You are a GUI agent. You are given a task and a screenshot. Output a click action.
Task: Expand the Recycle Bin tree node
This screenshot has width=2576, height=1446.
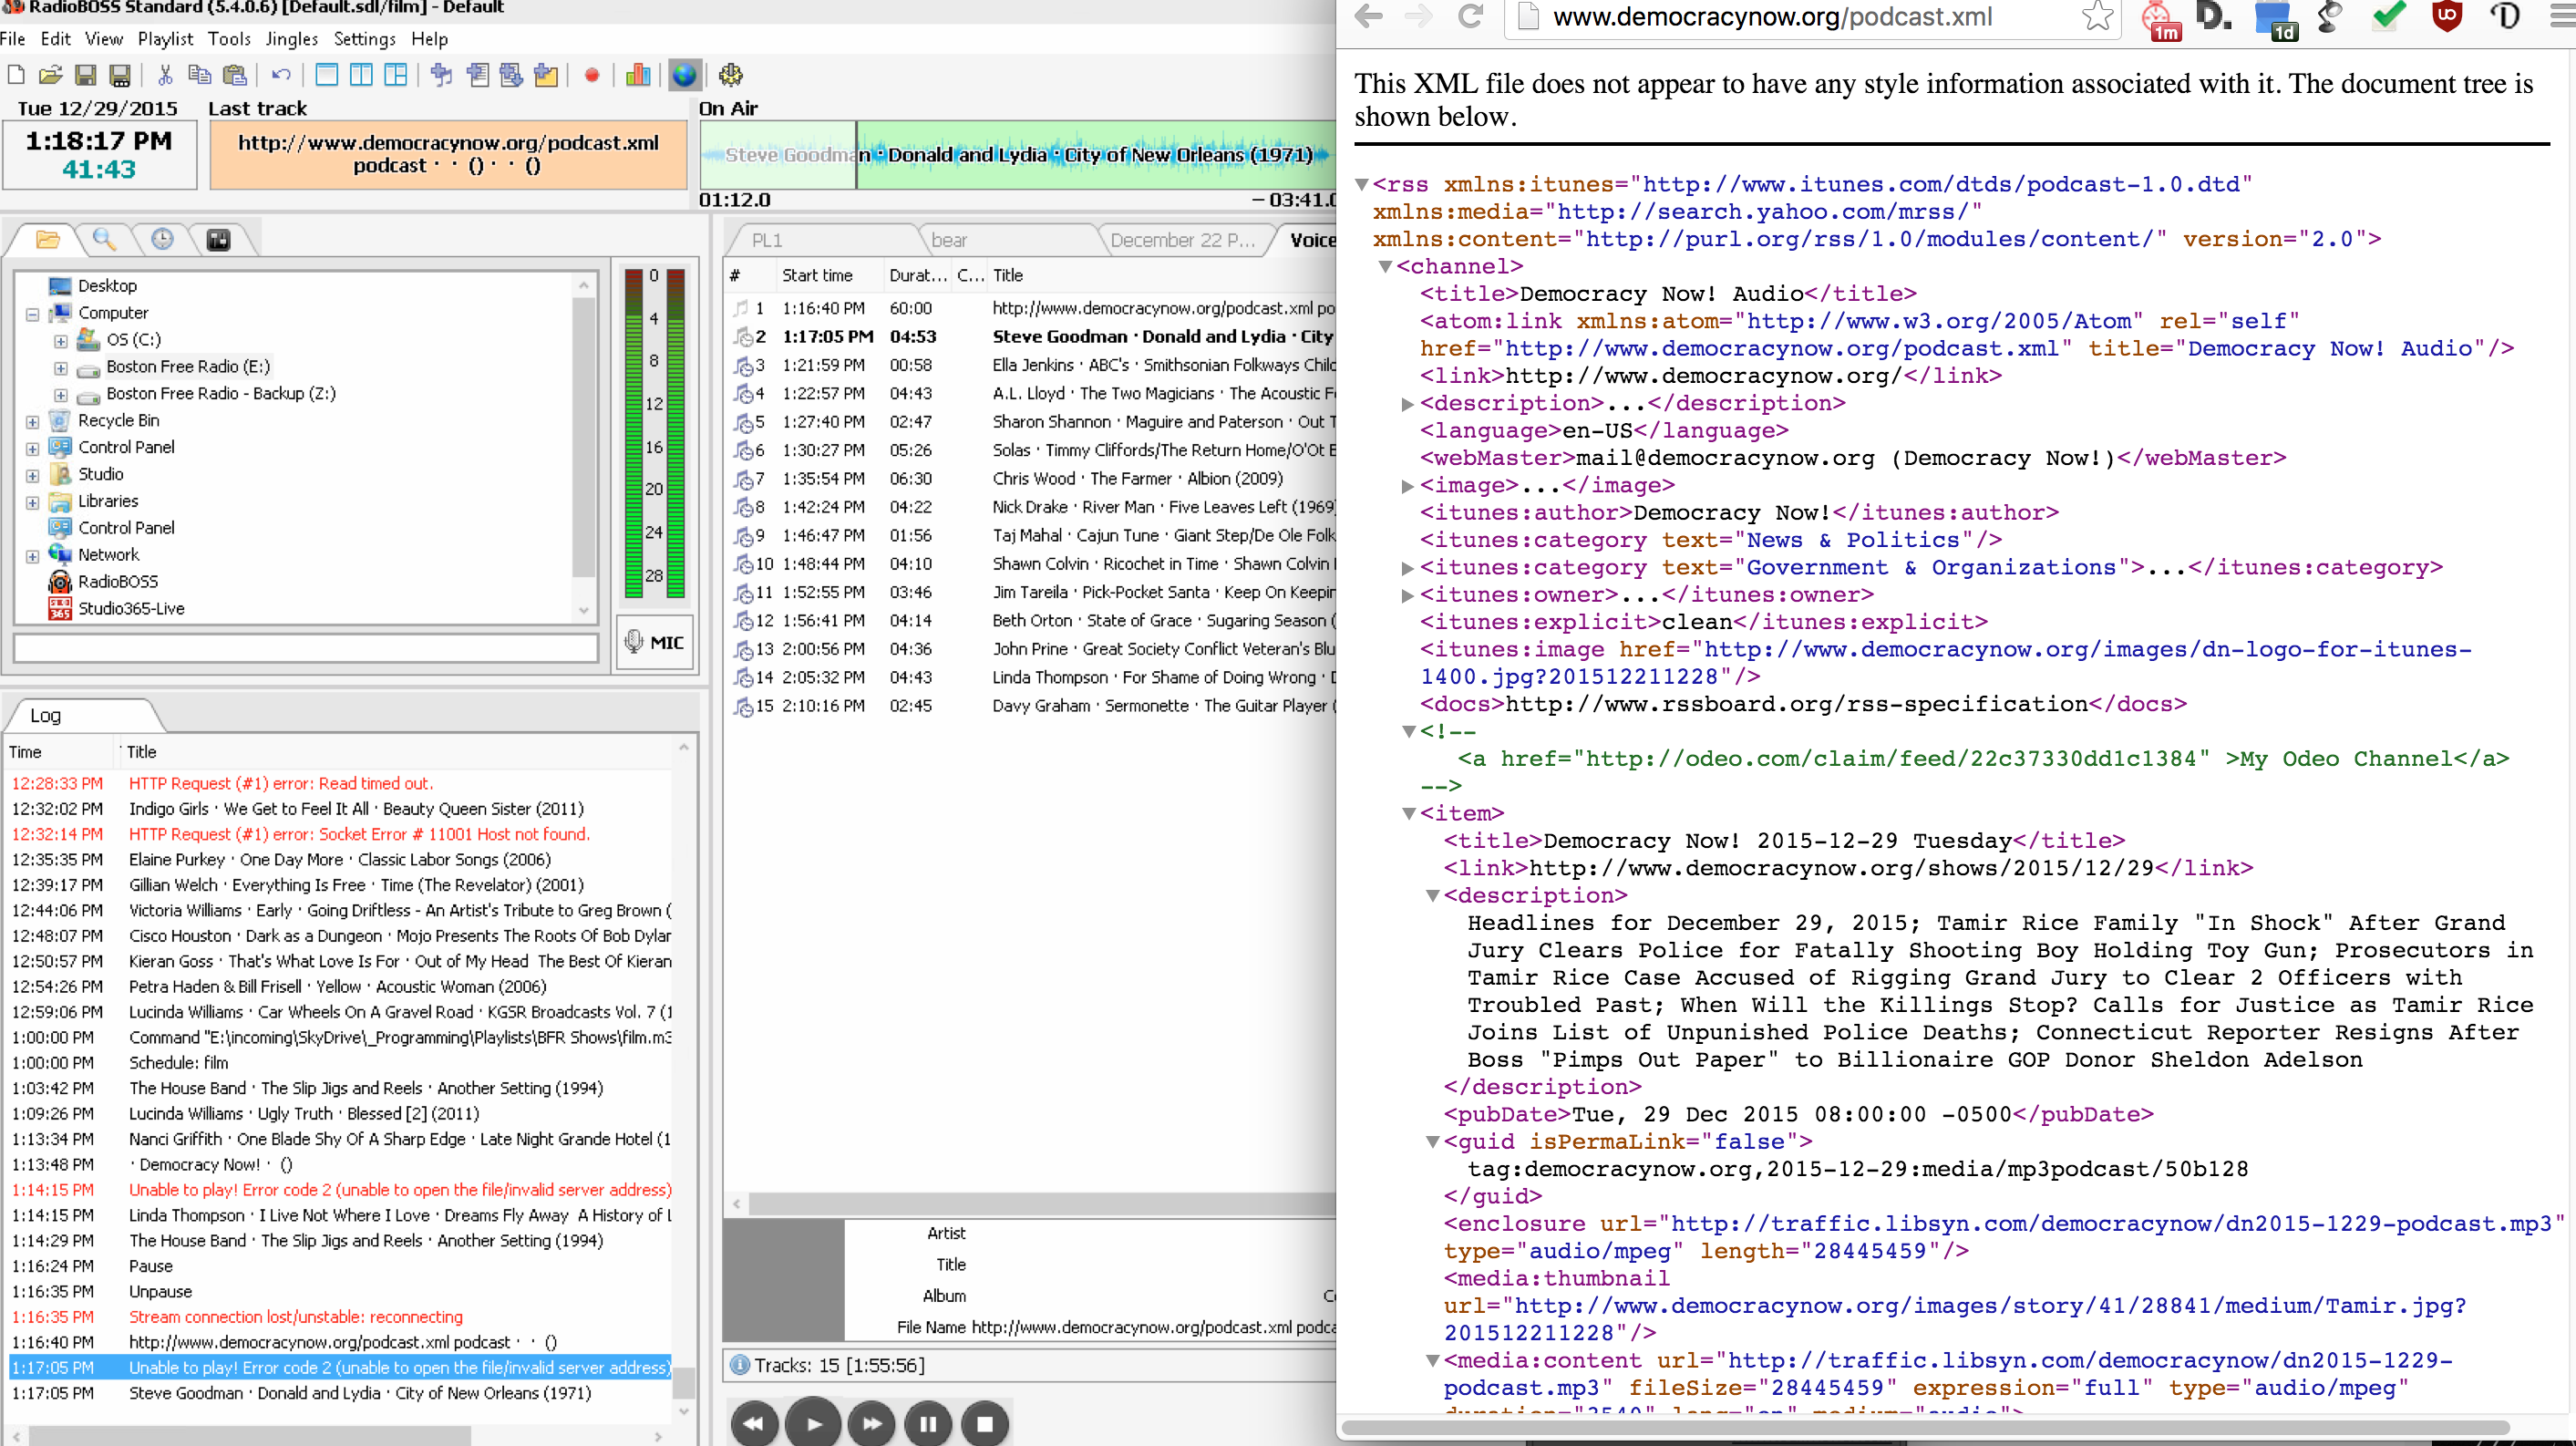coord(32,422)
